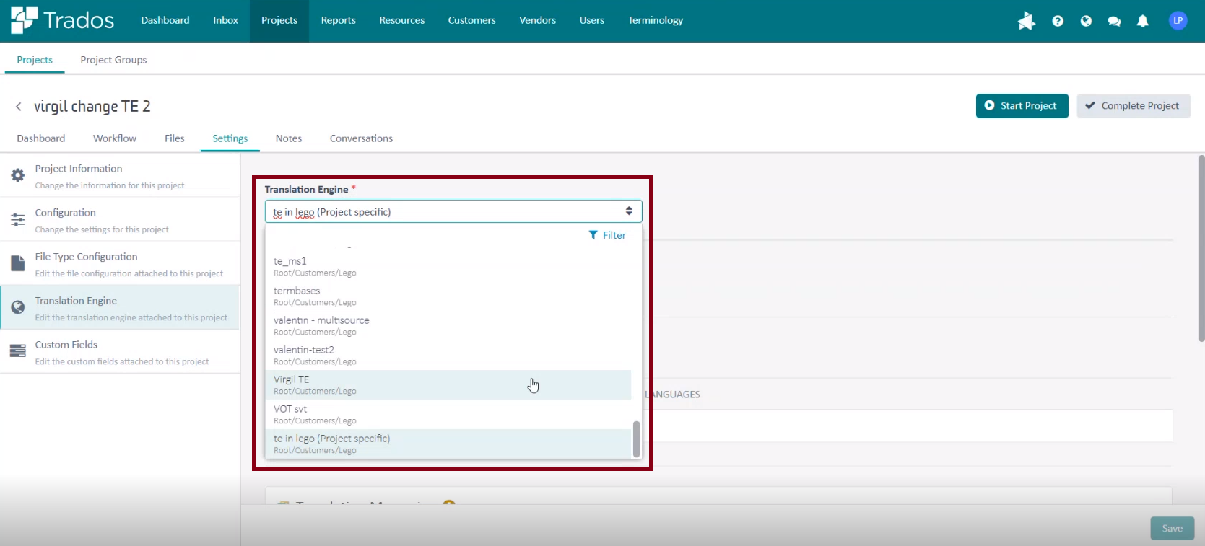Click the announcements icon in top bar

1026,21
